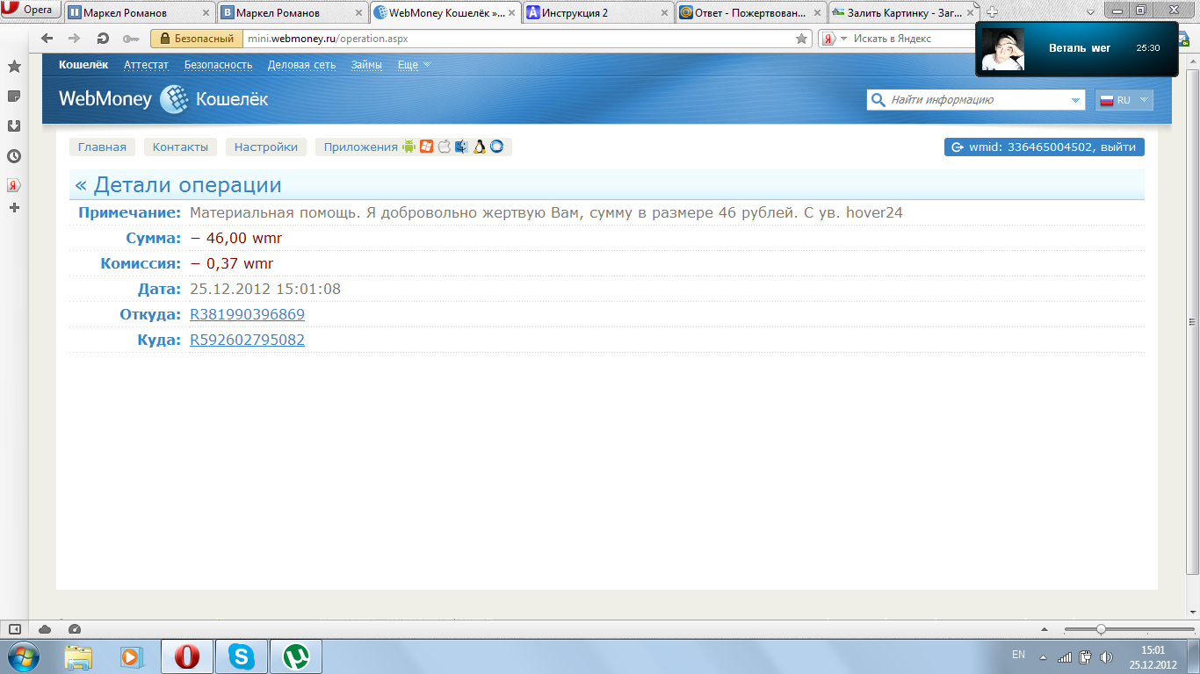Viewport: 1200px width, 674px height.
Task: Close the WebMoney Кошелёк tab
Action: [x=511, y=13]
